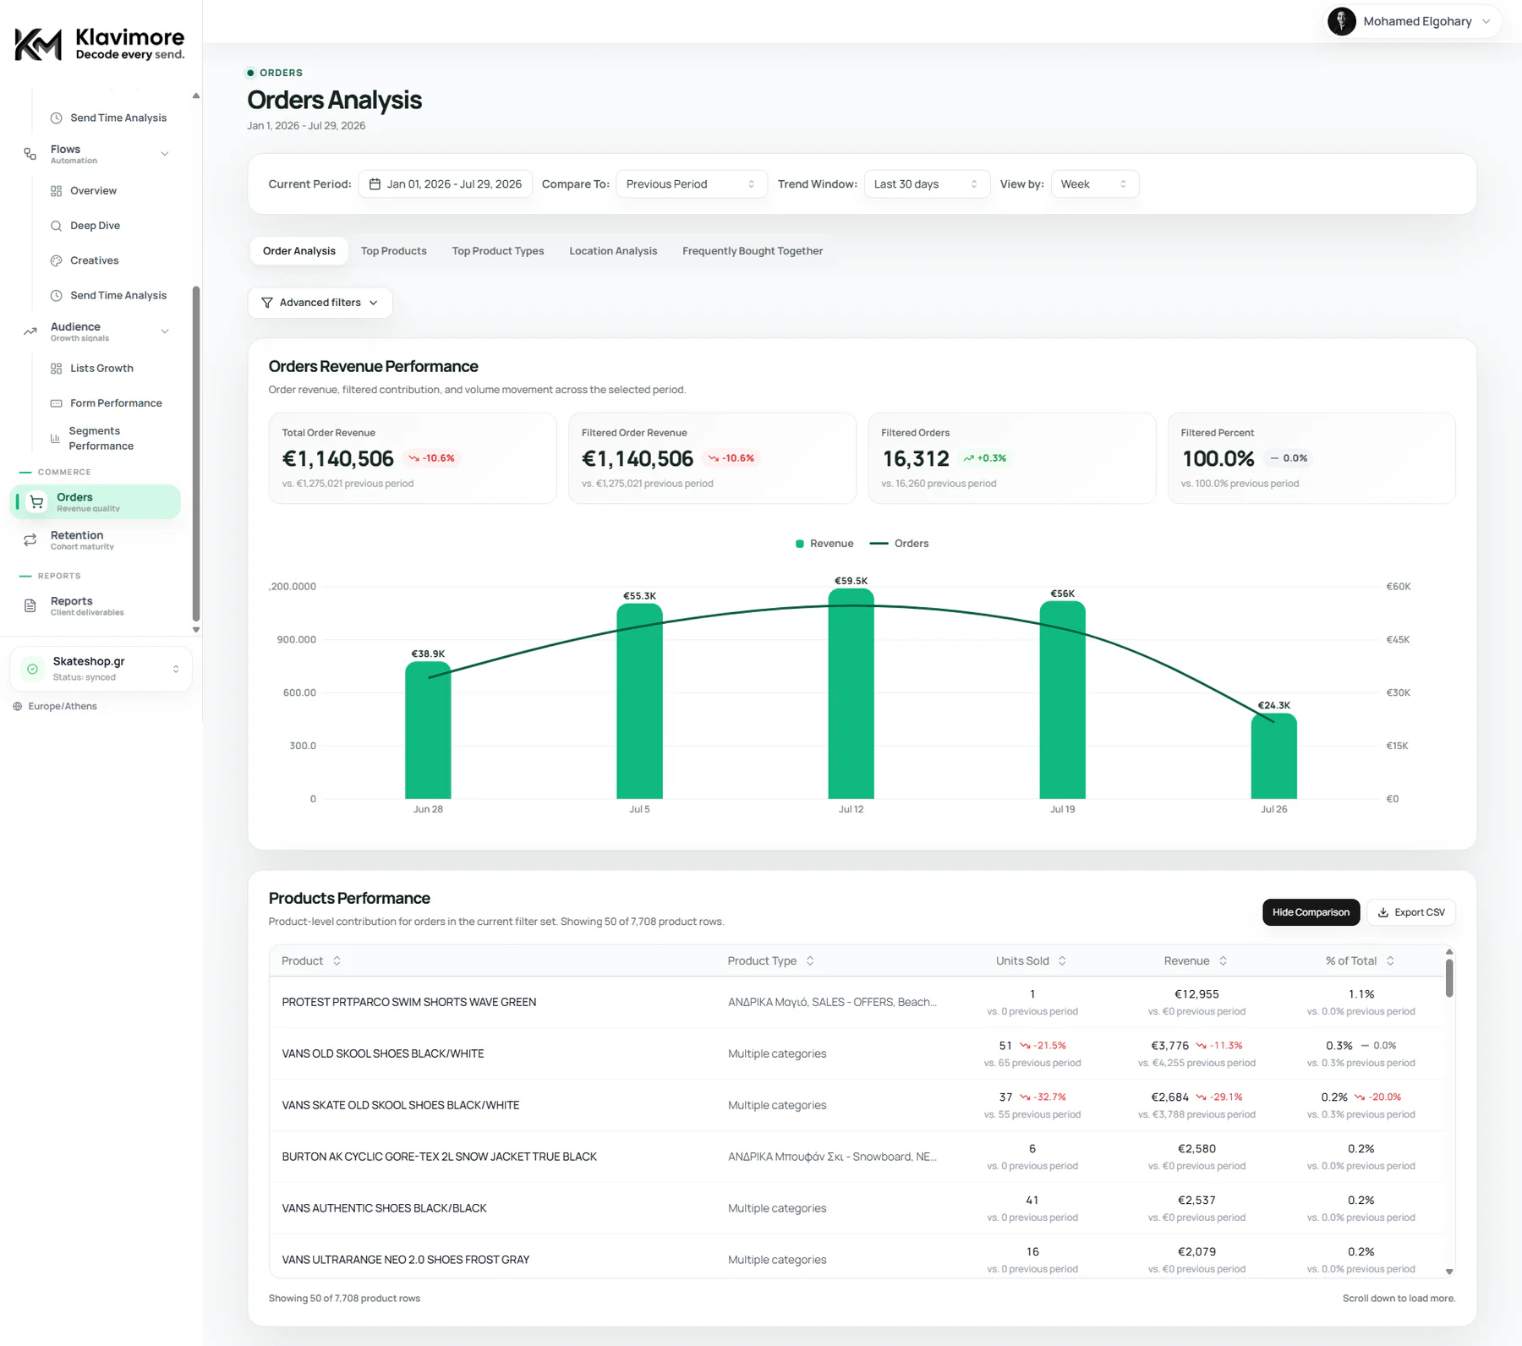This screenshot has width=1522, height=1346.
Task: Click the Deep Dive magnifier icon
Action: pyautogui.click(x=57, y=226)
